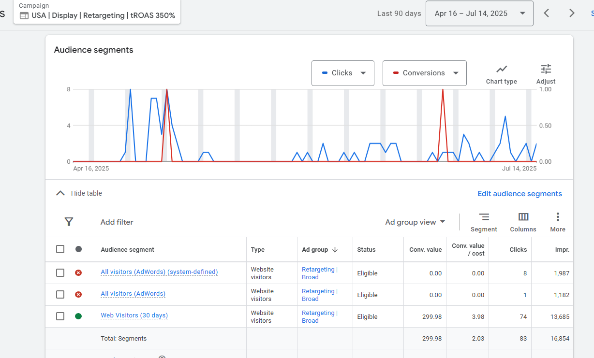Screen dimensions: 594x358
Task: Open the Ad group view dropdown
Action: pyautogui.click(x=415, y=222)
